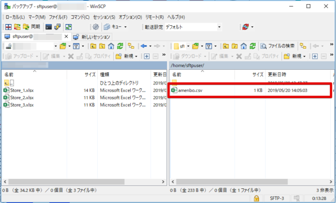Image resolution: width=336 pixels, height=203 pixels.
Task: Go to parent directory in remote panel
Action: click(226, 46)
